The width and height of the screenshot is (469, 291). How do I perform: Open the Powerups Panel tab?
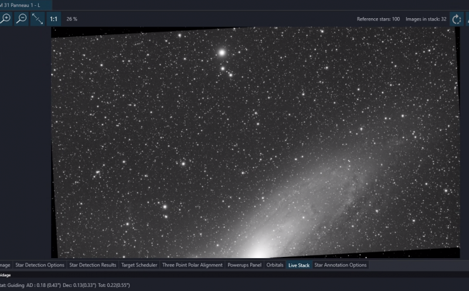[x=244, y=265]
